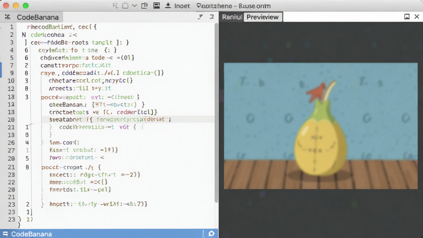
Task: Click the yellow minimize window button
Action: pyautogui.click(x=16, y=6)
